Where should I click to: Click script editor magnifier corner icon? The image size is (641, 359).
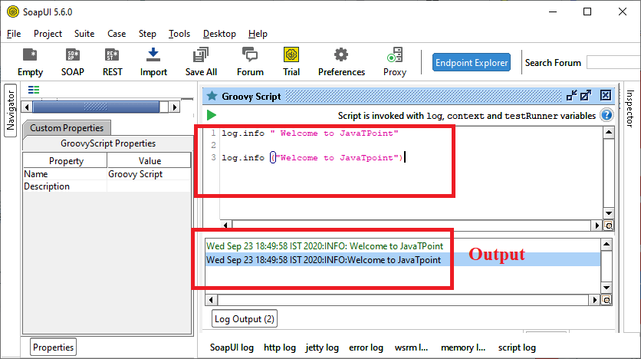coord(608,226)
